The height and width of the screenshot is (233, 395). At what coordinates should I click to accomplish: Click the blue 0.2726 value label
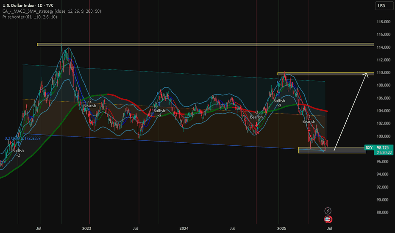22,138
